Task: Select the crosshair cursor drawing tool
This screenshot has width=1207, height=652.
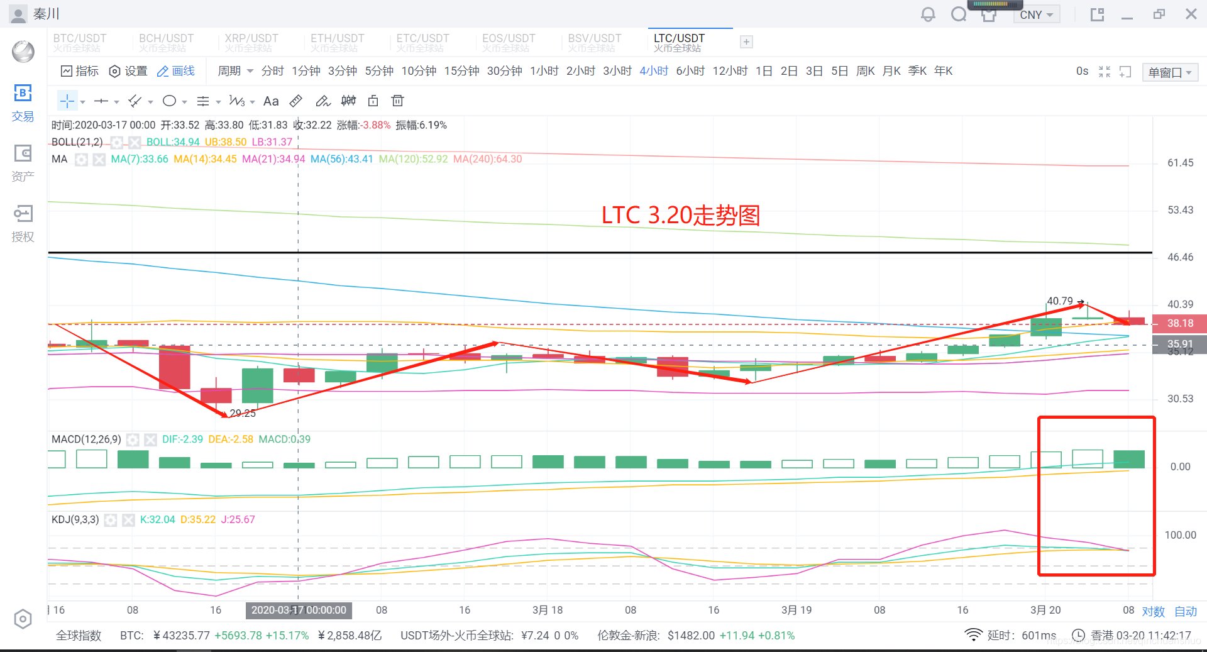Action: (67, 101)
